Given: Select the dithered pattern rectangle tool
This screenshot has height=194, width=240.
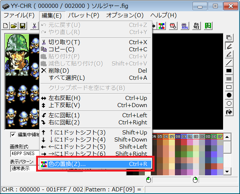Looking at the screenshot, I should 229,79.
